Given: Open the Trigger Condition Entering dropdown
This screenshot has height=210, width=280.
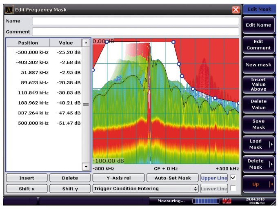Looking at the screenshot, I should point(145,189).
